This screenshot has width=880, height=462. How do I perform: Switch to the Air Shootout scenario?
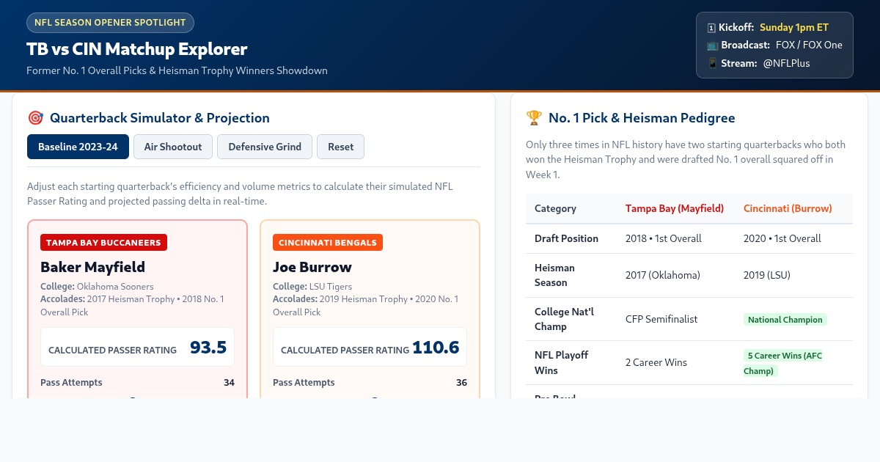tap(173, 147)
